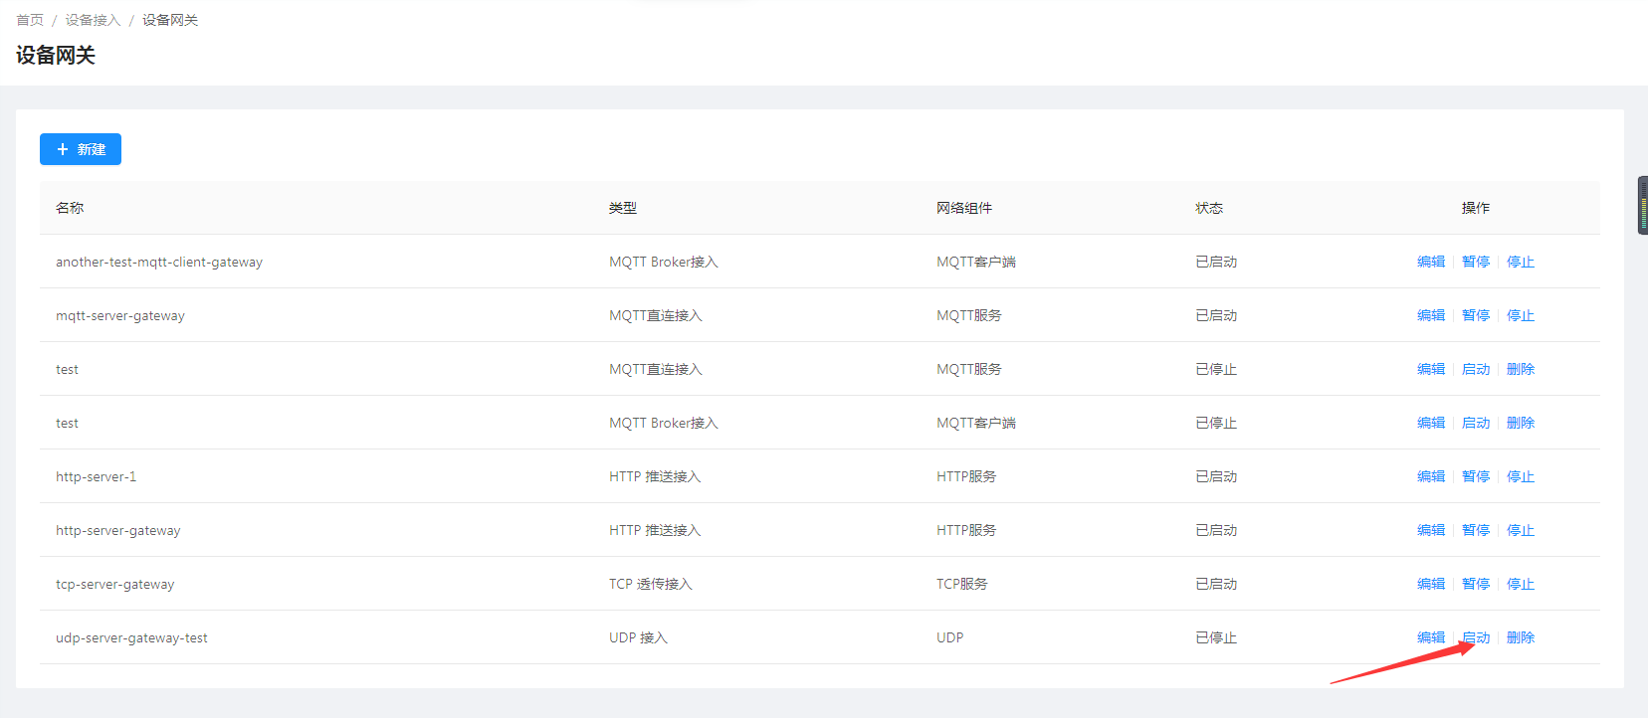The image size is (1648, 718).
Task: Click the 新建 button with plus icon
Action: 81,149
